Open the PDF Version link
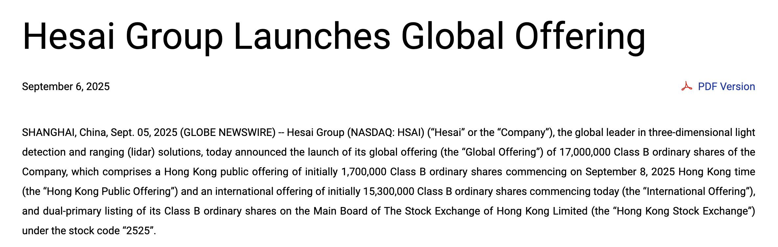 726,86
